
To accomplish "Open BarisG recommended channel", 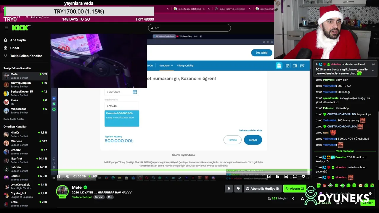I will (25, 177).
